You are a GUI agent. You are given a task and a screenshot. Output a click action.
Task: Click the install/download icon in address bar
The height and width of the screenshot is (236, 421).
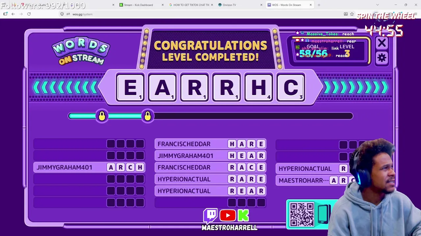pos(346,14)
